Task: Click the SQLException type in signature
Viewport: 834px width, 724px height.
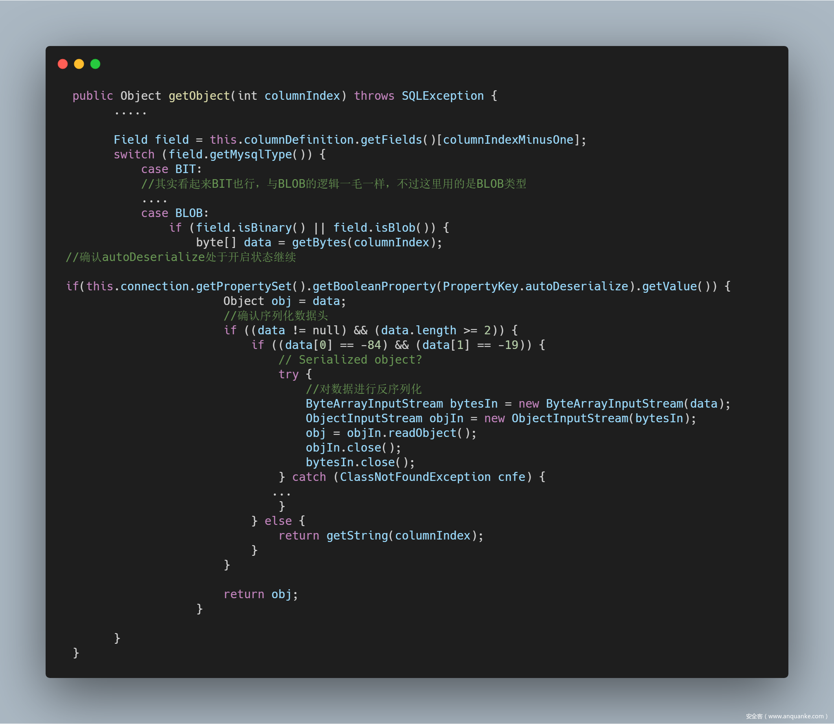Action: (x=443, y=96)
